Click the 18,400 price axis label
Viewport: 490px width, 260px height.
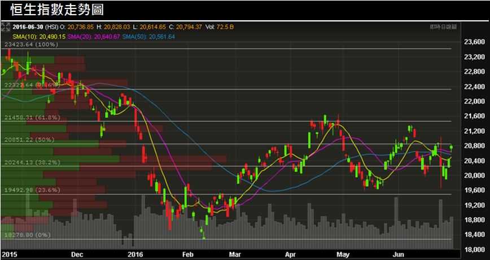point(474,235)
